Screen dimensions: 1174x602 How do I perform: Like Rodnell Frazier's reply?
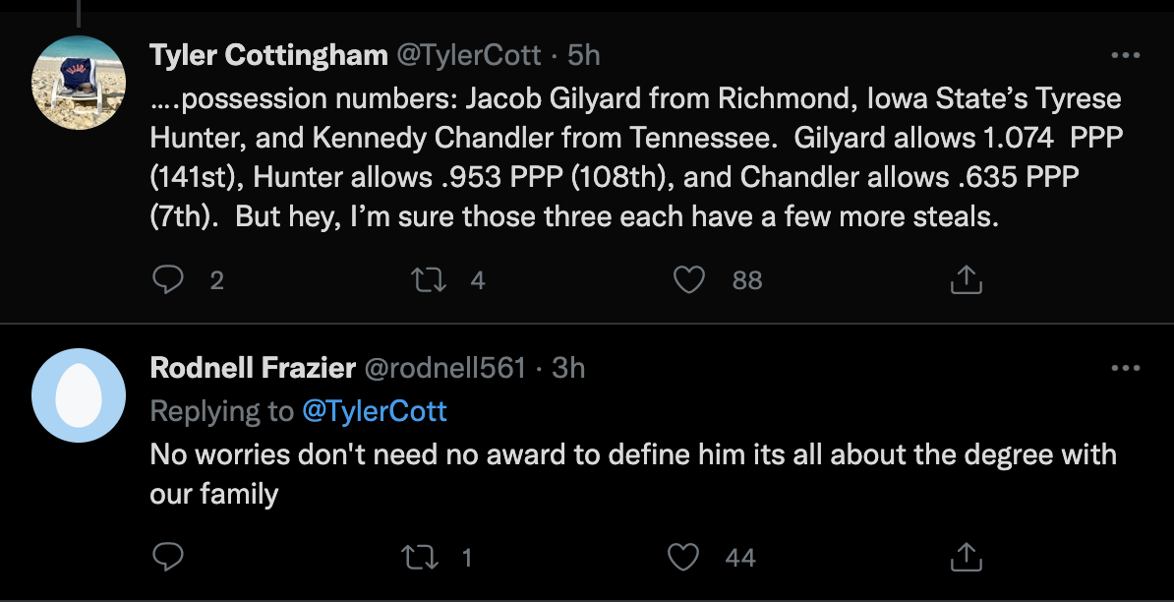coord(682,558)
